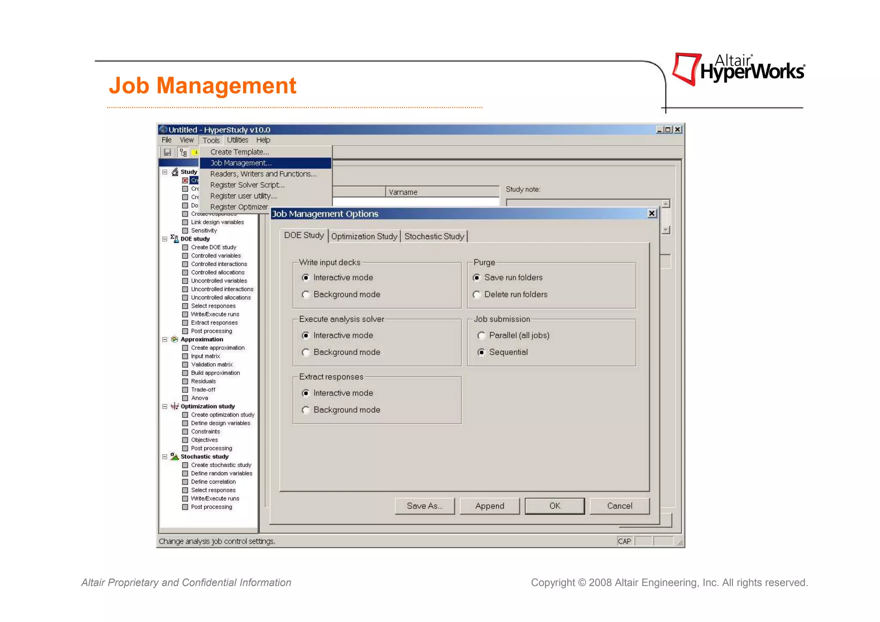This screenshot has width=880, height=622.
Task: Click Study note scrollbar down arrow
Action: (x=666, y=230)
